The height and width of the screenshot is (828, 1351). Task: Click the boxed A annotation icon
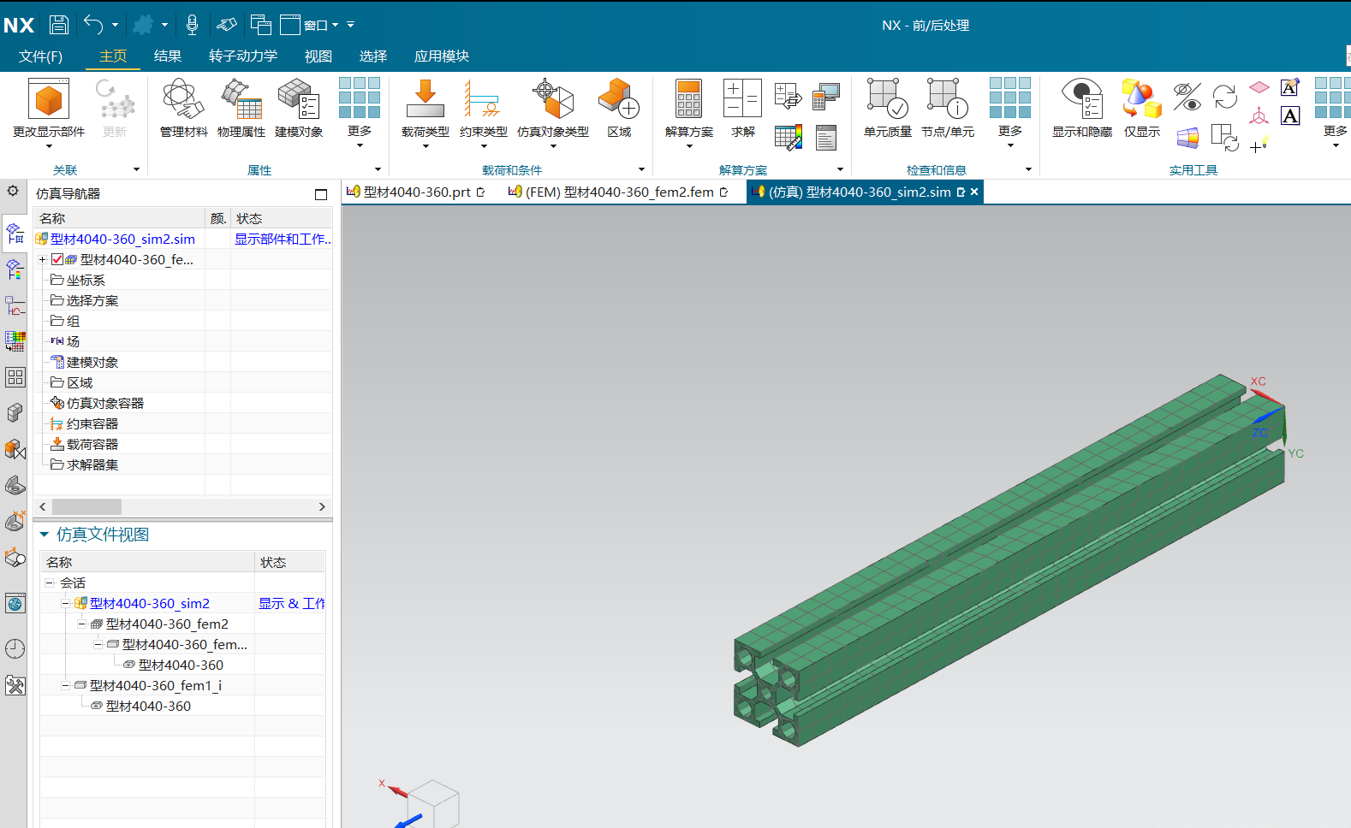coord(1290,115)
